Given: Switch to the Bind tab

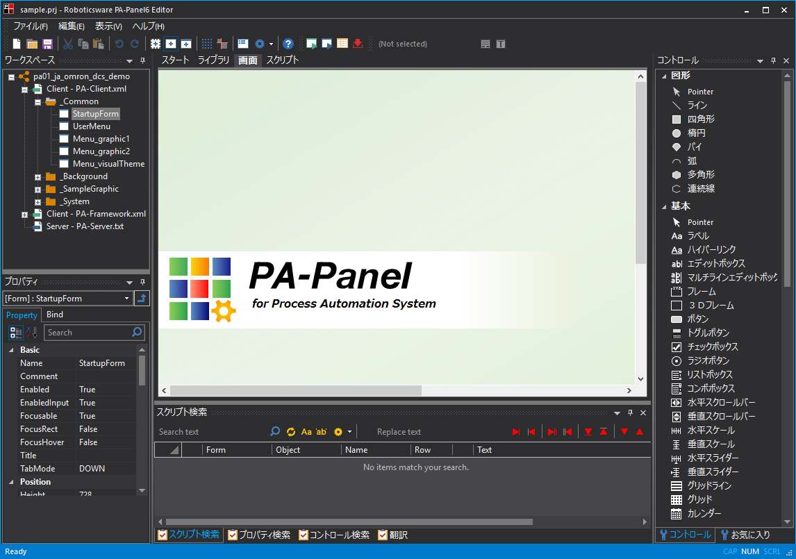Looking at the screenshot, I should click(x=55, y=315).
